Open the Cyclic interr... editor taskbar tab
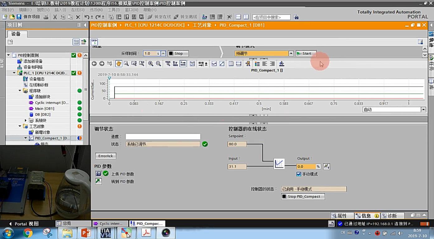 tap(110, 223)
